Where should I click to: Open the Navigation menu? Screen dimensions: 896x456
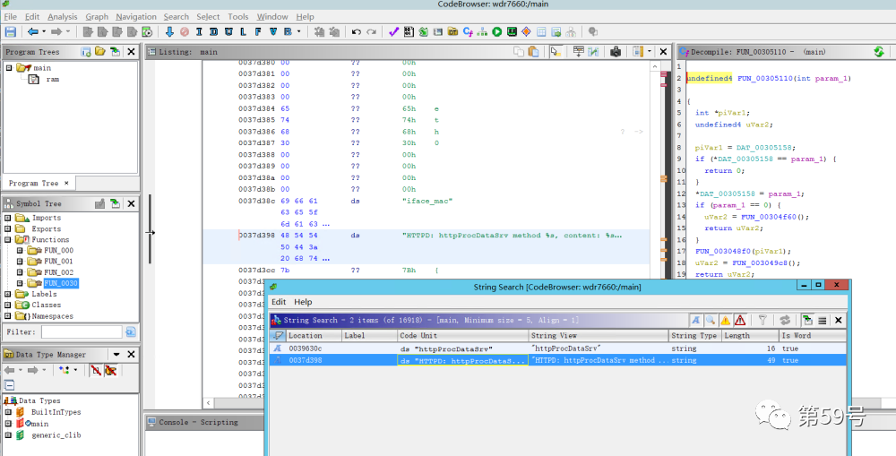point(136,16)
